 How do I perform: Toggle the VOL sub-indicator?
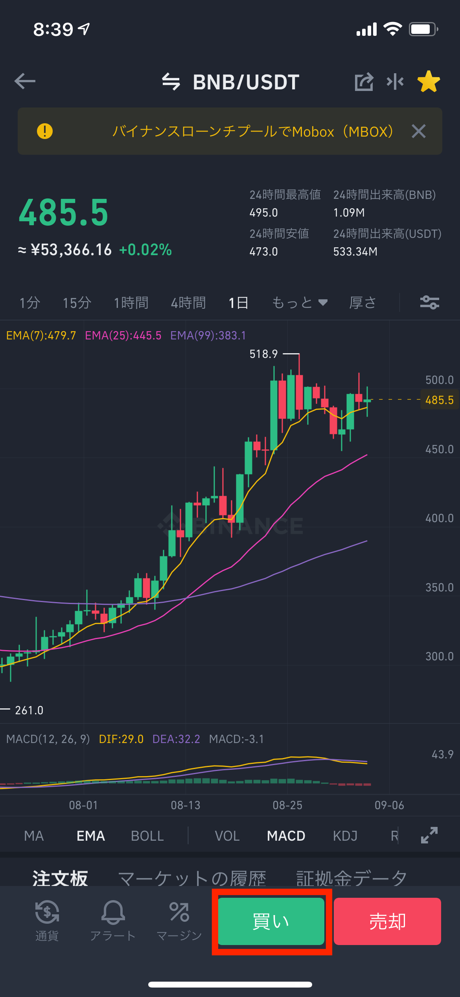pyautogui.click(x=227, y=836)
